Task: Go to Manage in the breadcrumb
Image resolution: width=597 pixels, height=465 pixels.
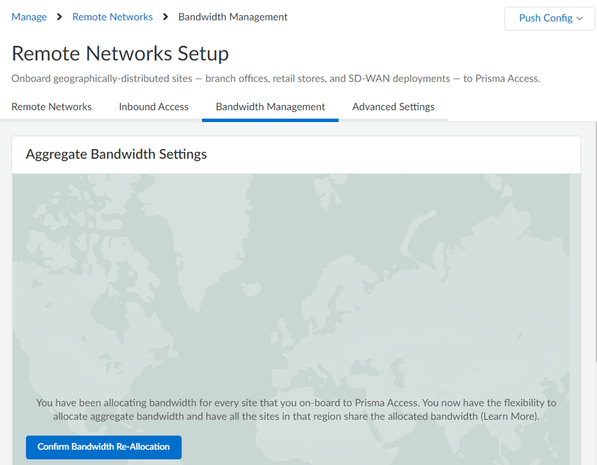Action: (29, 17)
